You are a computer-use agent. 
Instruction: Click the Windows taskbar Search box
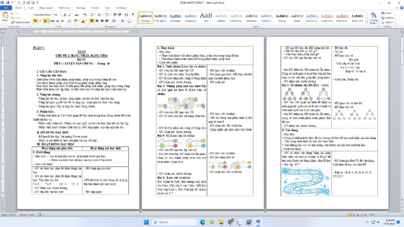coord(174,222)
